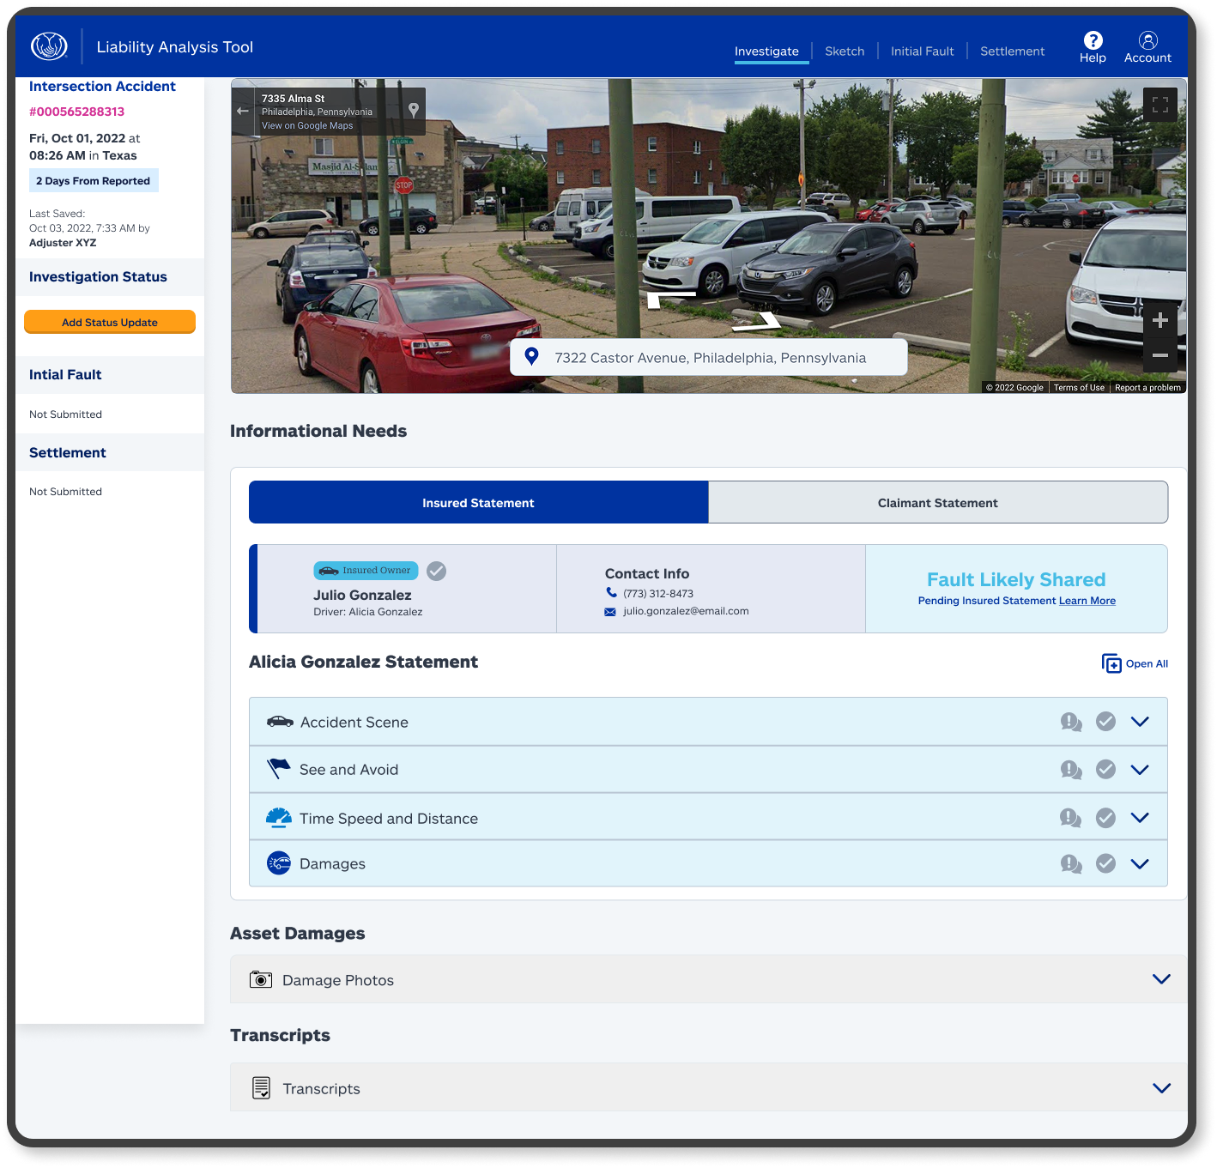The image size is (1217, 1168).
Task: Click the camera icon beside Damage Photos
Action: point(261,980)
